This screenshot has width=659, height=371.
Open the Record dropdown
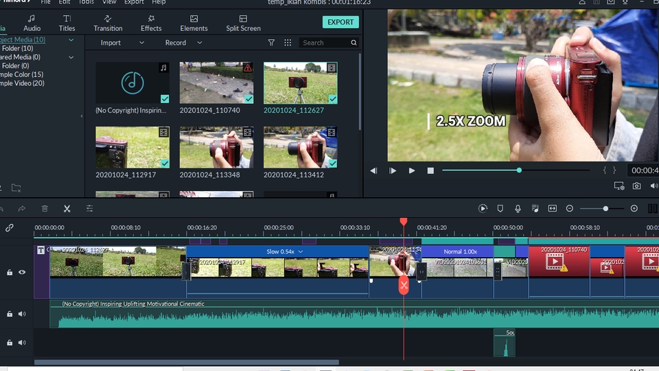tap(183, 43)
